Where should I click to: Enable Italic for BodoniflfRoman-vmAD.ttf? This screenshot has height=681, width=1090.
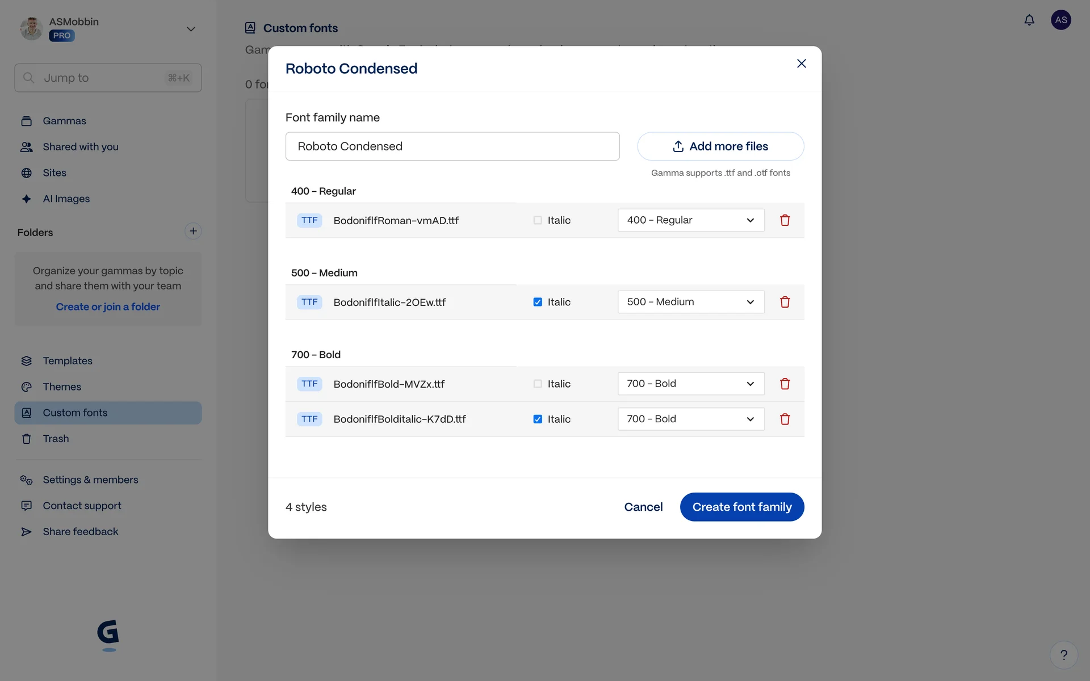click(x=538, y=220)
